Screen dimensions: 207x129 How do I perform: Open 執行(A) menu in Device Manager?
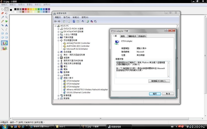pos(67,17)
